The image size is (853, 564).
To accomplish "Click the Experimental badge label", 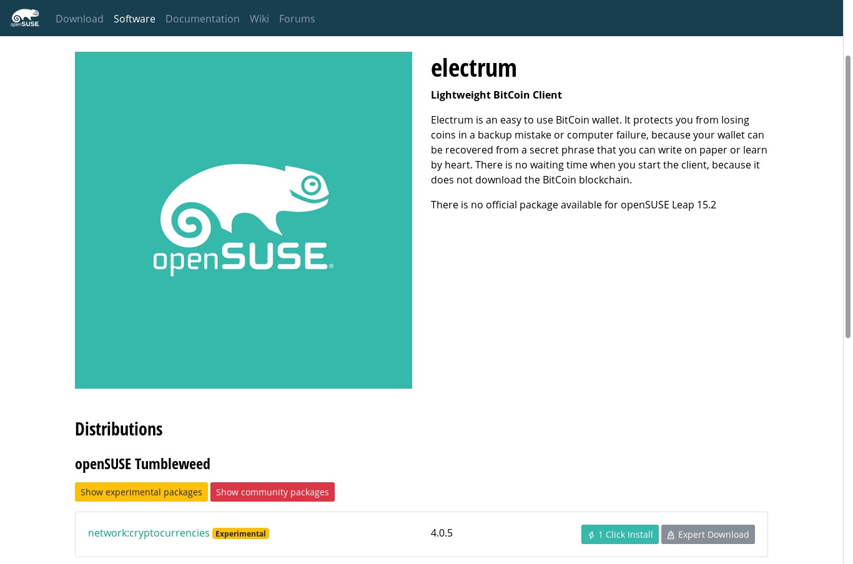I will pyautogui.click(x=240, y=533).
